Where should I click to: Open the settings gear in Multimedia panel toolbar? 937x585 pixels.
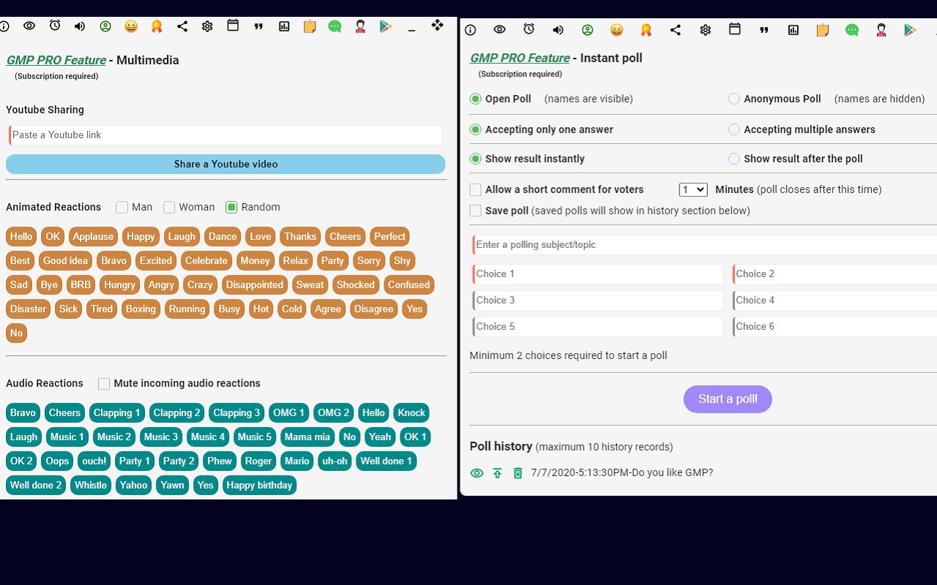[x=207, y=26]
